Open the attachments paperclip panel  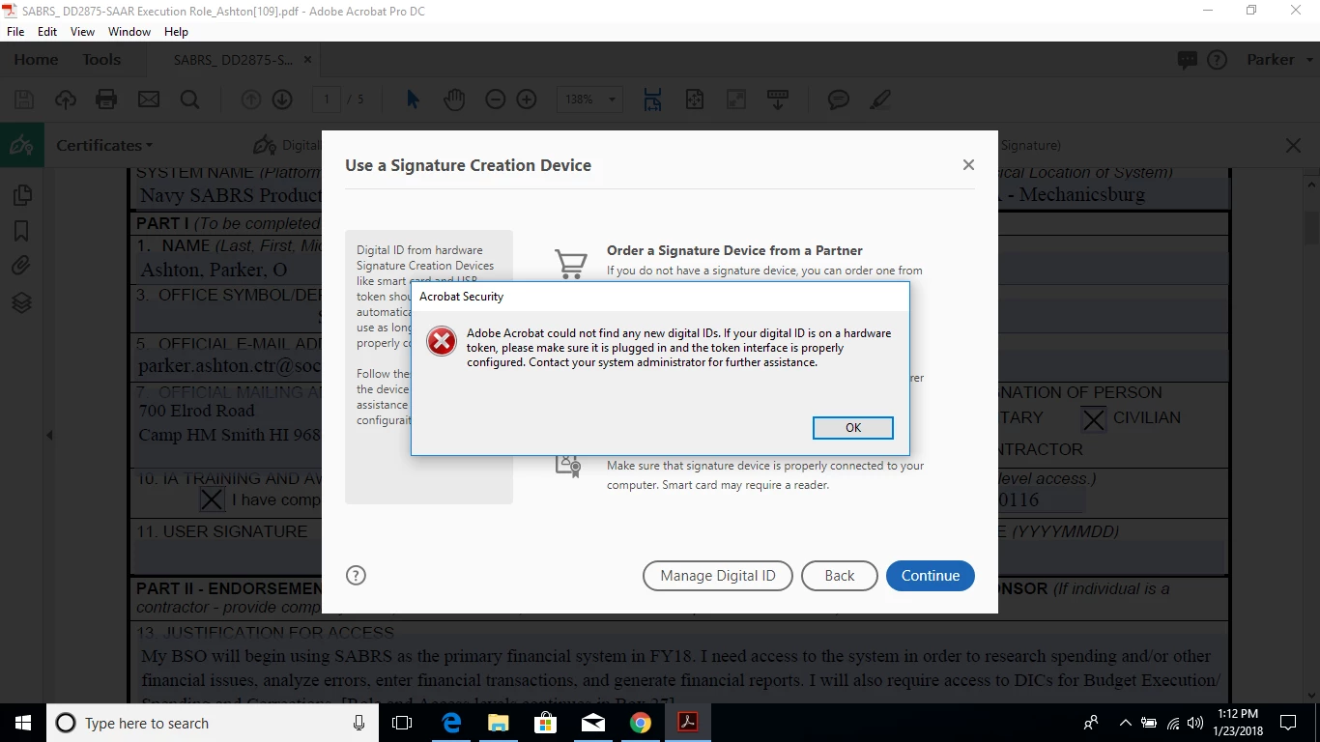[21, 266]
